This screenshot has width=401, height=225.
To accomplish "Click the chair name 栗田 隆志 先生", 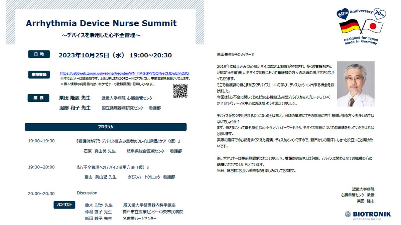I will click(x=75, y=98).
